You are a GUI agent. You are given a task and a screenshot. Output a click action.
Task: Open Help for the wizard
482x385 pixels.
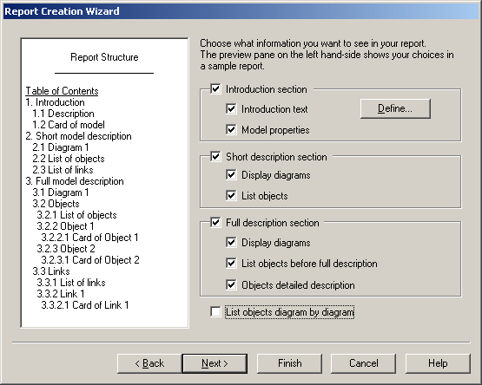coord(438,363)
